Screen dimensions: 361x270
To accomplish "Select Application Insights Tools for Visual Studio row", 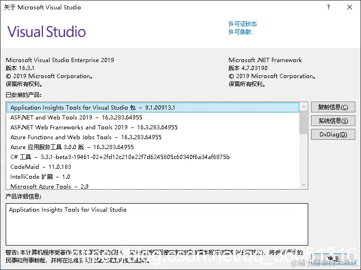I will coord(153,108).
